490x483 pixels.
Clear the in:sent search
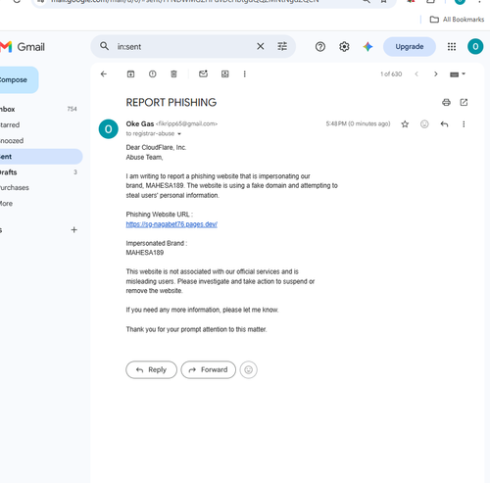pos(260,46)
